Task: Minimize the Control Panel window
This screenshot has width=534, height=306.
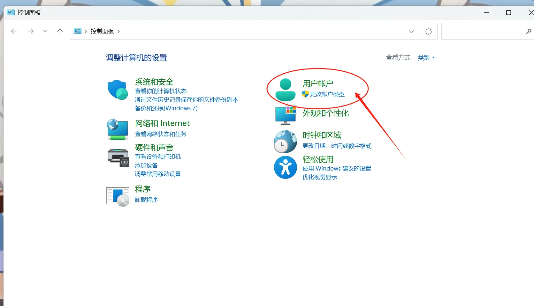Action: [x=487, y=12]
